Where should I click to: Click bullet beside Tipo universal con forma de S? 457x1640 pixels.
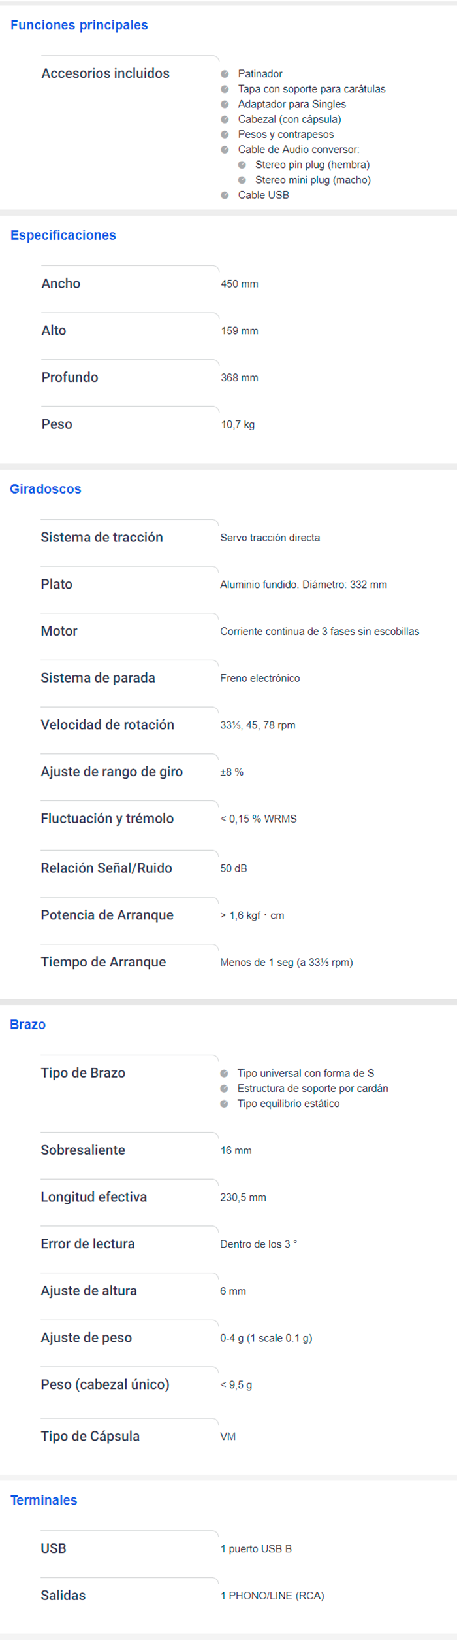coord(224,1073)
